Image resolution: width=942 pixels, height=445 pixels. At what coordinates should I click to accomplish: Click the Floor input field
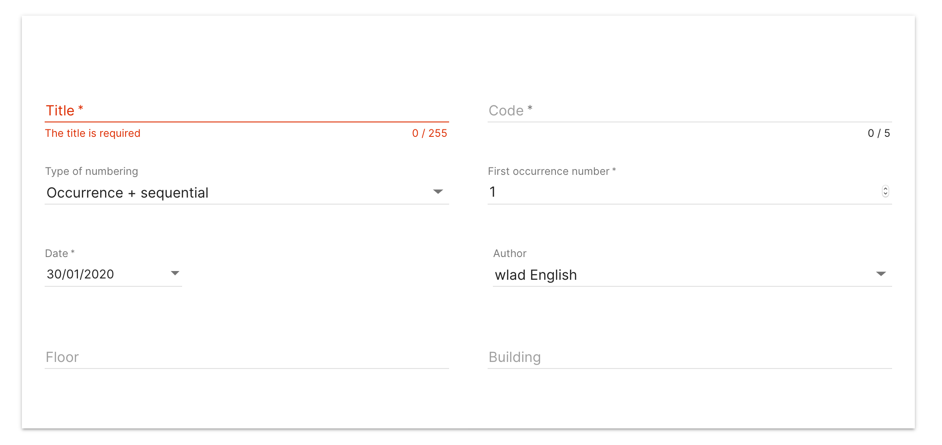tap(247, 357)
